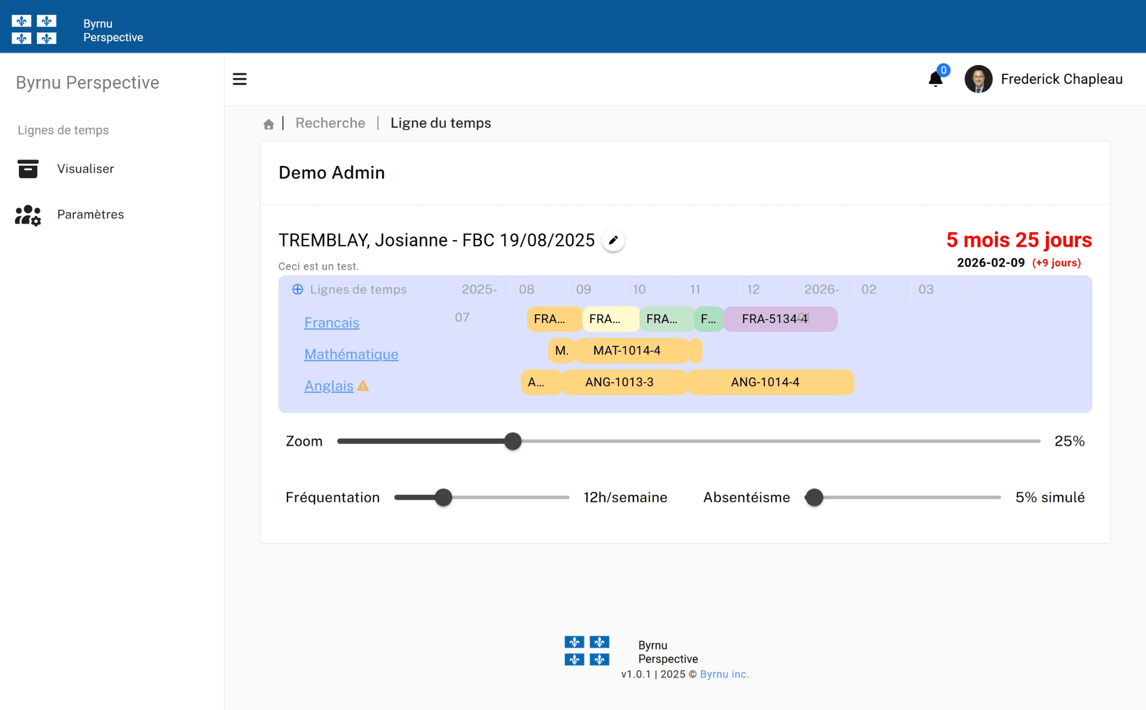Adjust the Zoom slider handle

pyautogui.click(x=513, y=441)
